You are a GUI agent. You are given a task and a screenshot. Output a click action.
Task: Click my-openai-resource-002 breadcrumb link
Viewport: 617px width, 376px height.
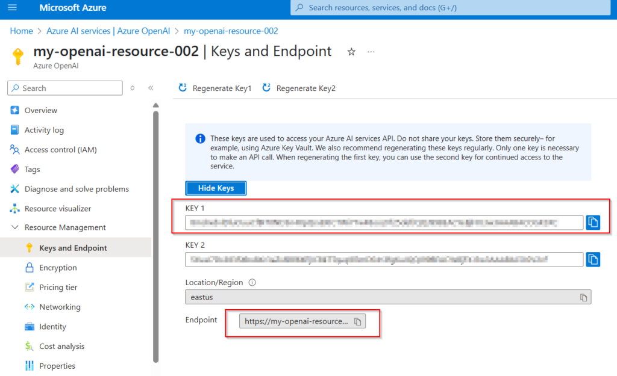tap(231, 31)
